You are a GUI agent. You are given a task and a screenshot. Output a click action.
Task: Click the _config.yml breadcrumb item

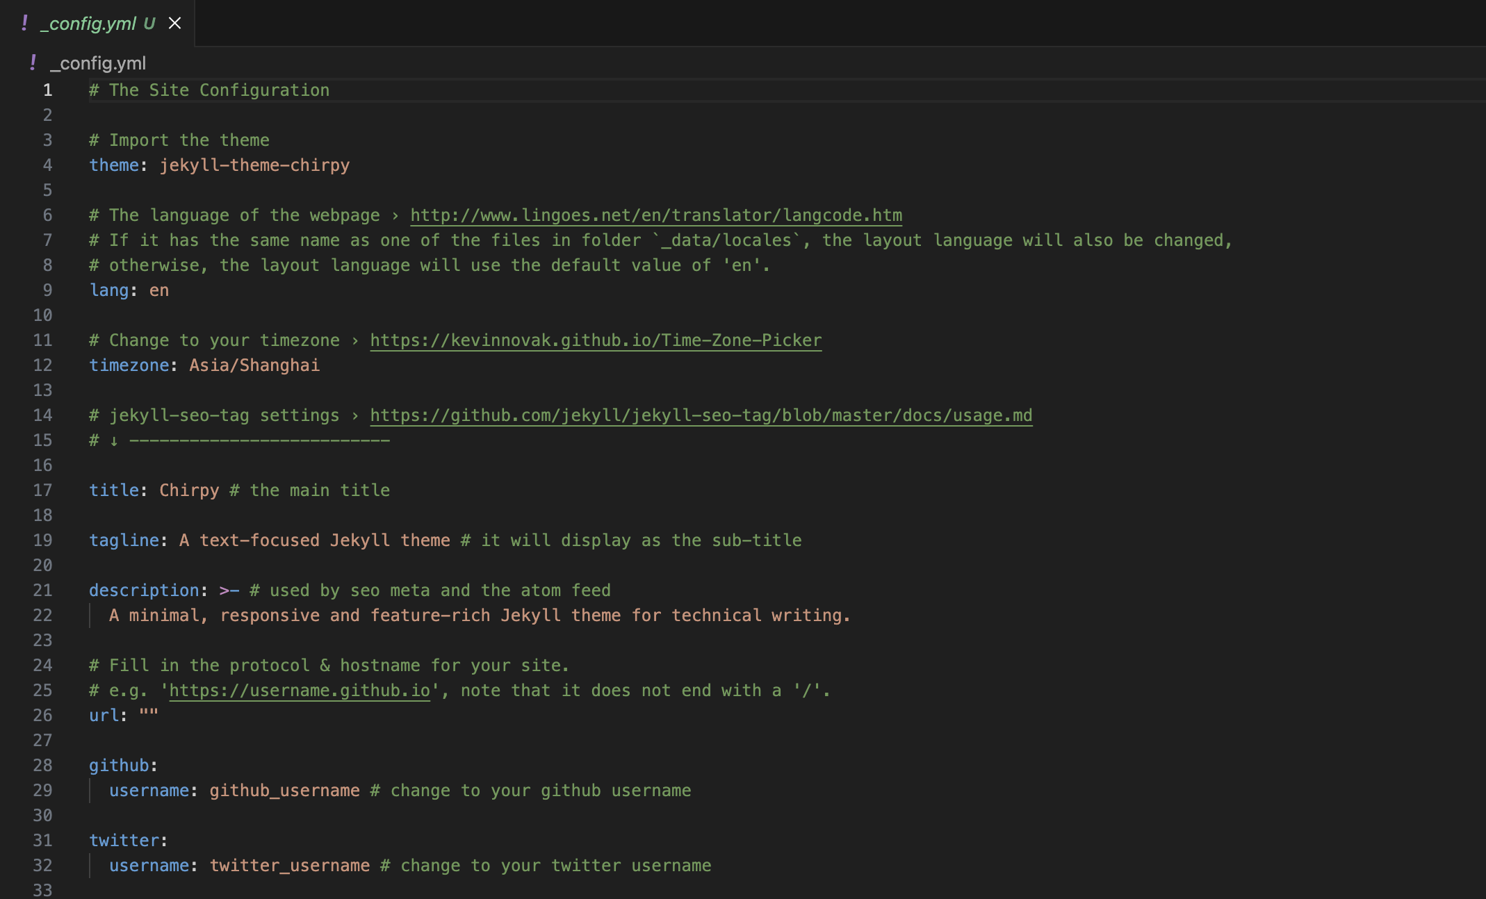(x=98, y=63)
